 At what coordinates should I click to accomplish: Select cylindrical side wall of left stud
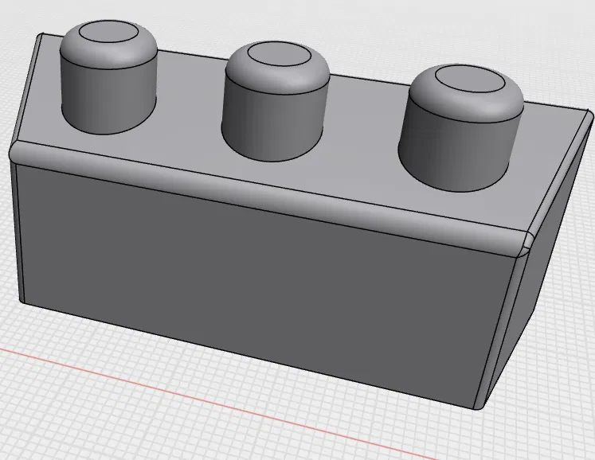coord(108,99)
